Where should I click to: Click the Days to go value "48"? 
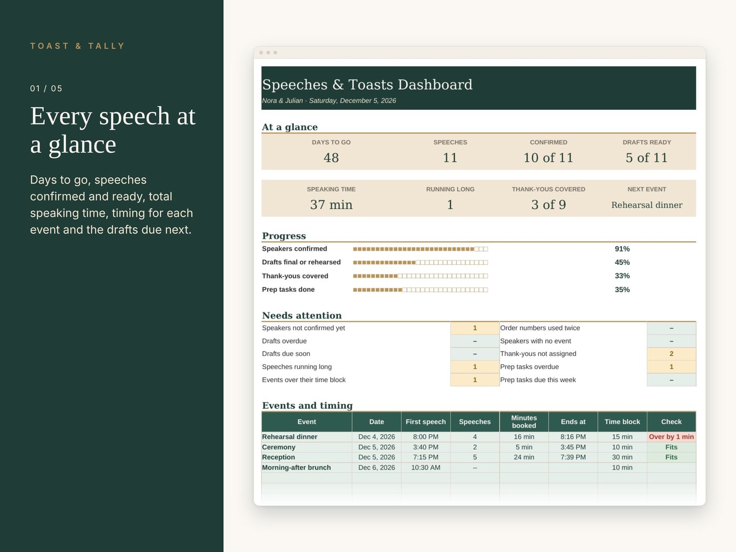tap(331, 158)
